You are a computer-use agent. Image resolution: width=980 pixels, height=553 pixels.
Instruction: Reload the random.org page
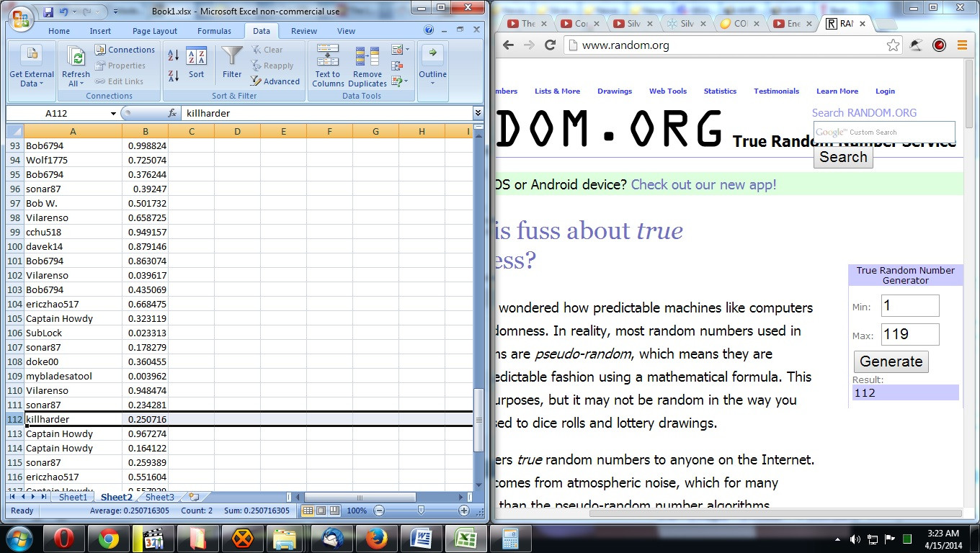(550, 45)
